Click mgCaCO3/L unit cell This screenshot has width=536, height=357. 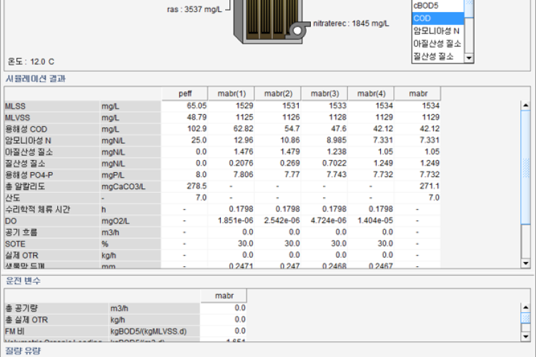point(130,186)
